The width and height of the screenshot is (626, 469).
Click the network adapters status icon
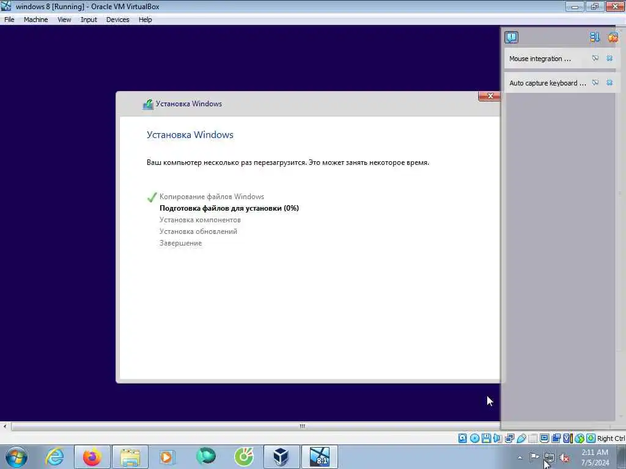coord(509,438)
